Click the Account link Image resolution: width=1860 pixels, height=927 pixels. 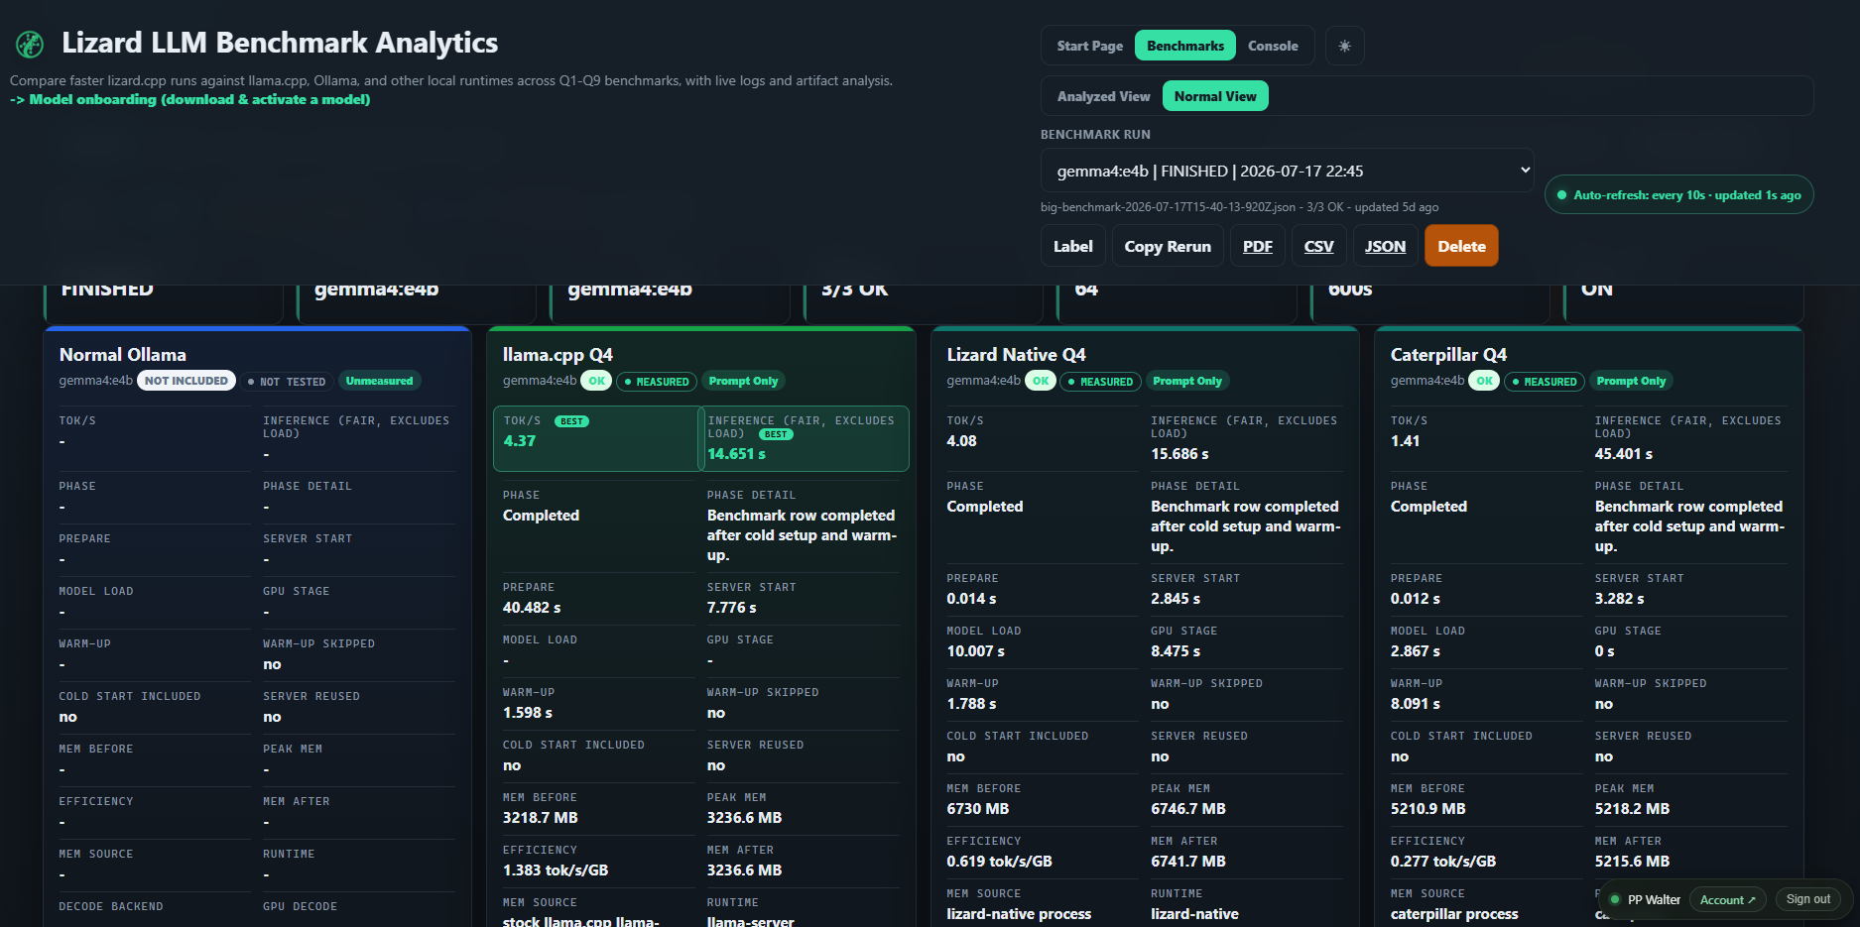[1727, 899]
